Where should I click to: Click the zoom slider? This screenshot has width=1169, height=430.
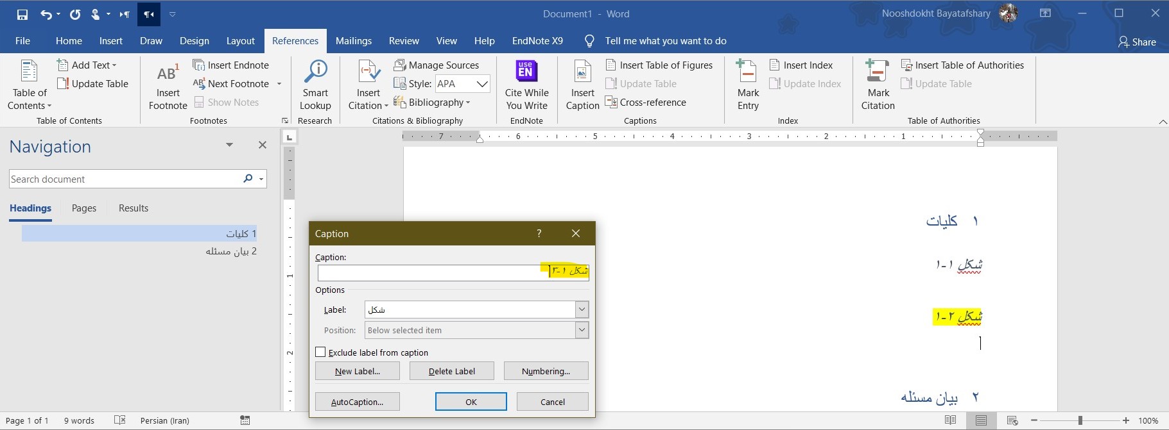pyautogui.click(x=1080, y=420)
